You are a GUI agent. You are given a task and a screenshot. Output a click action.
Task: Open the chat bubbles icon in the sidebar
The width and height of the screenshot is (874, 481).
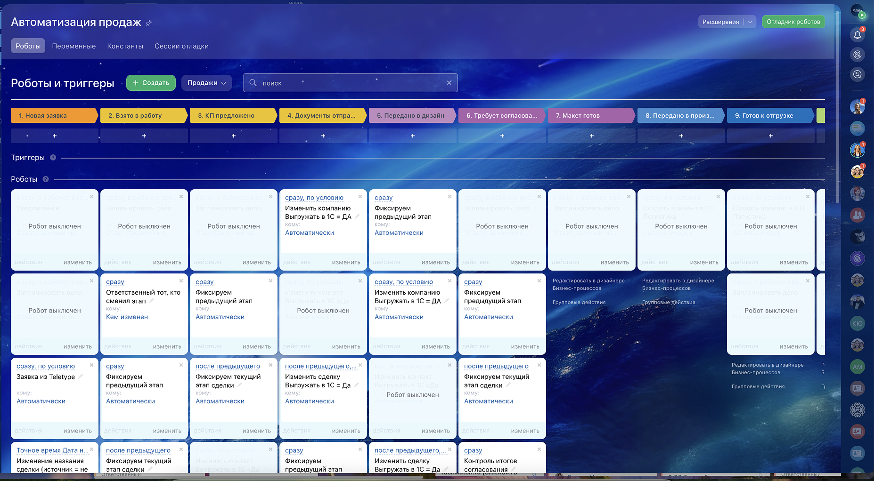(x=858, y=128)
